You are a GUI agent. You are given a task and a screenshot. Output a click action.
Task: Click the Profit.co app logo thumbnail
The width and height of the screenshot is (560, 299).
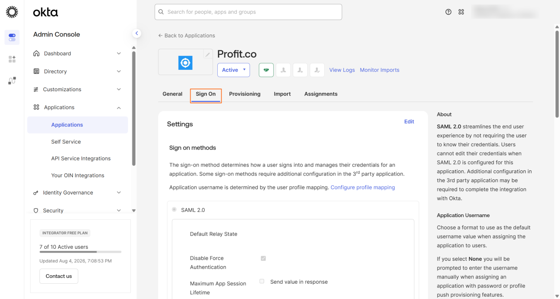[185, 63]
